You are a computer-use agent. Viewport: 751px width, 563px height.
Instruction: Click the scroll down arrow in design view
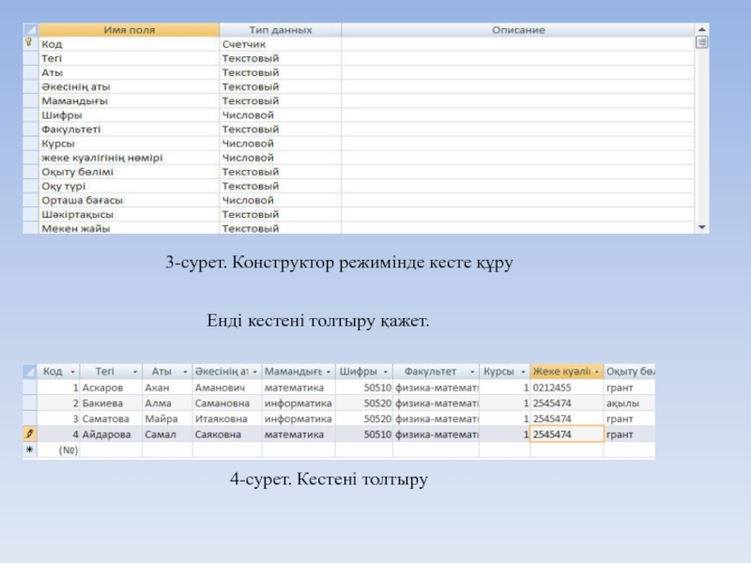pos(701,227)
